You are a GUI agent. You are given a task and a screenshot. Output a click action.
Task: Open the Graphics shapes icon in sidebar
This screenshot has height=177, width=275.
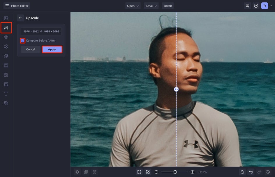pyautogui.click(x=6, y=75)
